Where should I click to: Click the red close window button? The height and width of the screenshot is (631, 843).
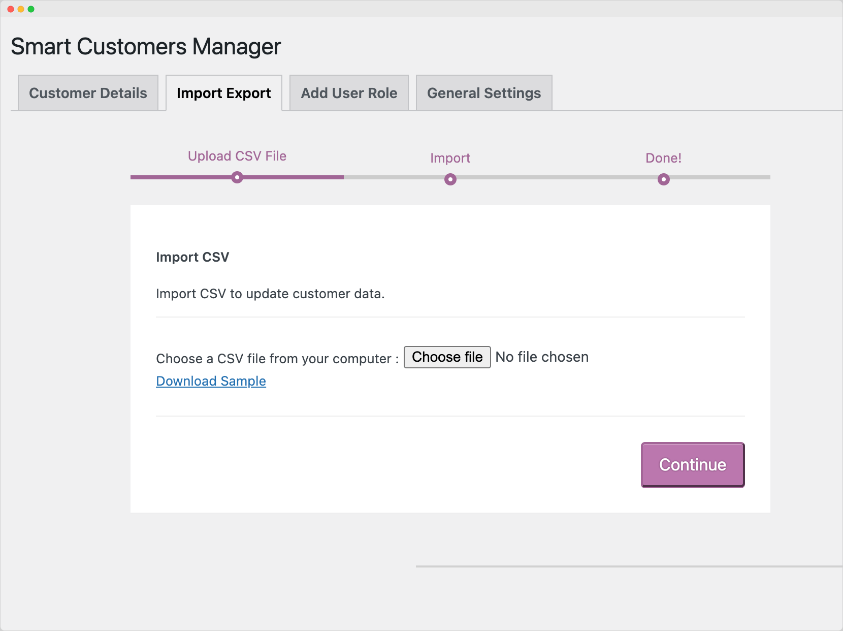click(x=11, y=9)
